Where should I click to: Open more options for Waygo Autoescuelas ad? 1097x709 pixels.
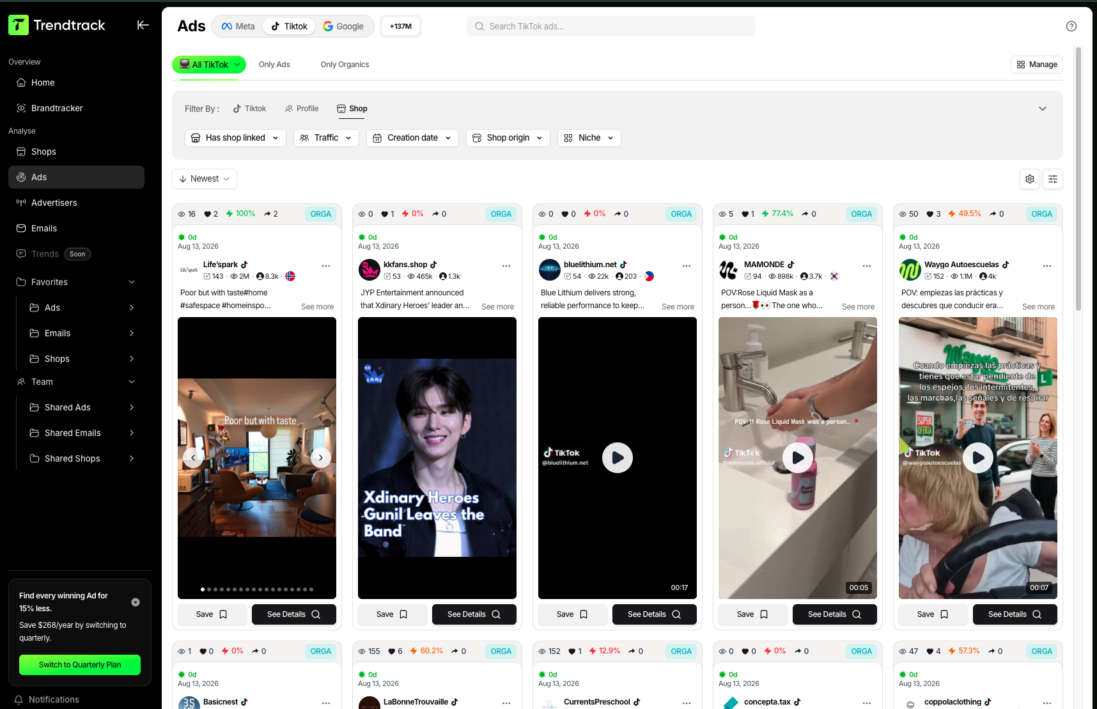(x=1047, y=266)
